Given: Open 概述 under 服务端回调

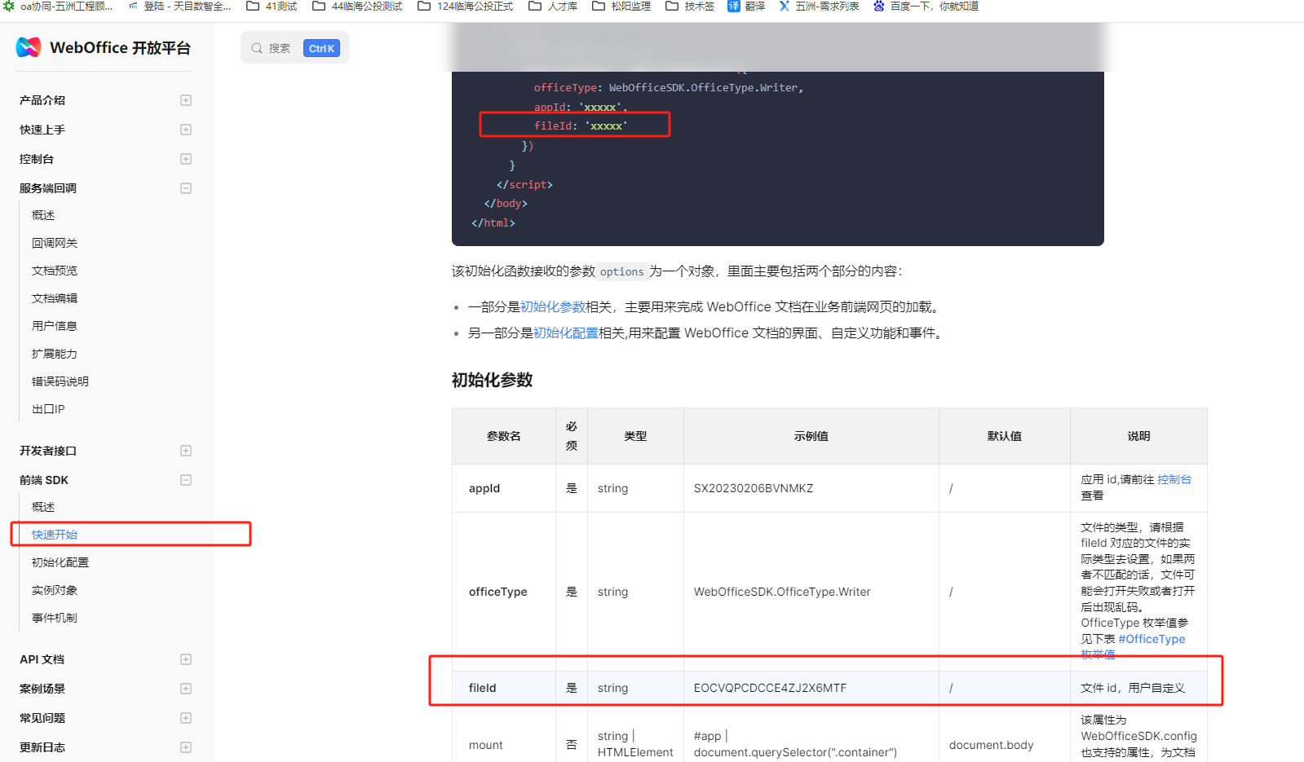Looking at the screenshot, I should coord(43,215).
